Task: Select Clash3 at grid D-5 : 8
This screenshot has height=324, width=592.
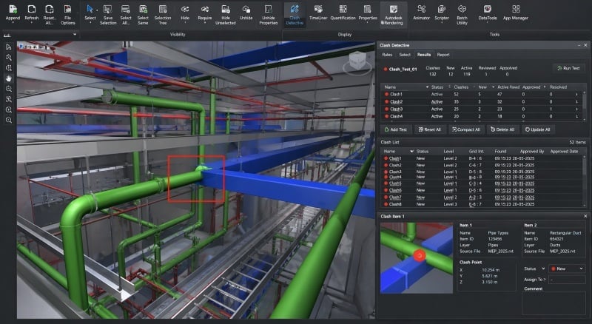Action: (x=482, y=172)
